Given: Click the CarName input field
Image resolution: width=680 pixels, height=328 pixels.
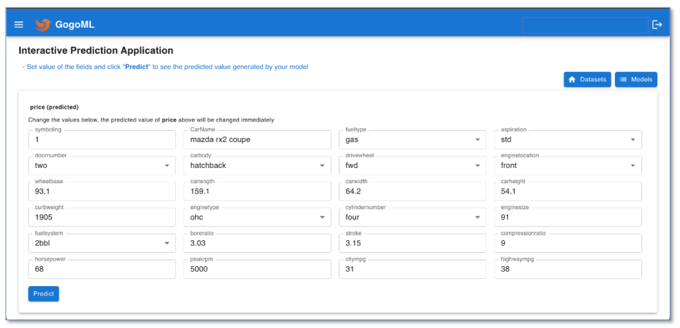Looking at the screenshot, I should point(257,140).
